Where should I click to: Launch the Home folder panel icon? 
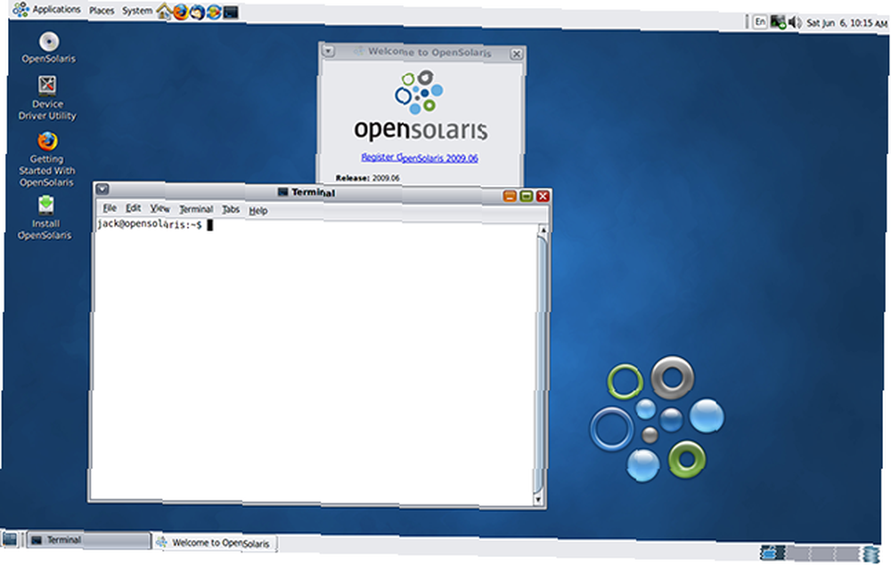164,11
